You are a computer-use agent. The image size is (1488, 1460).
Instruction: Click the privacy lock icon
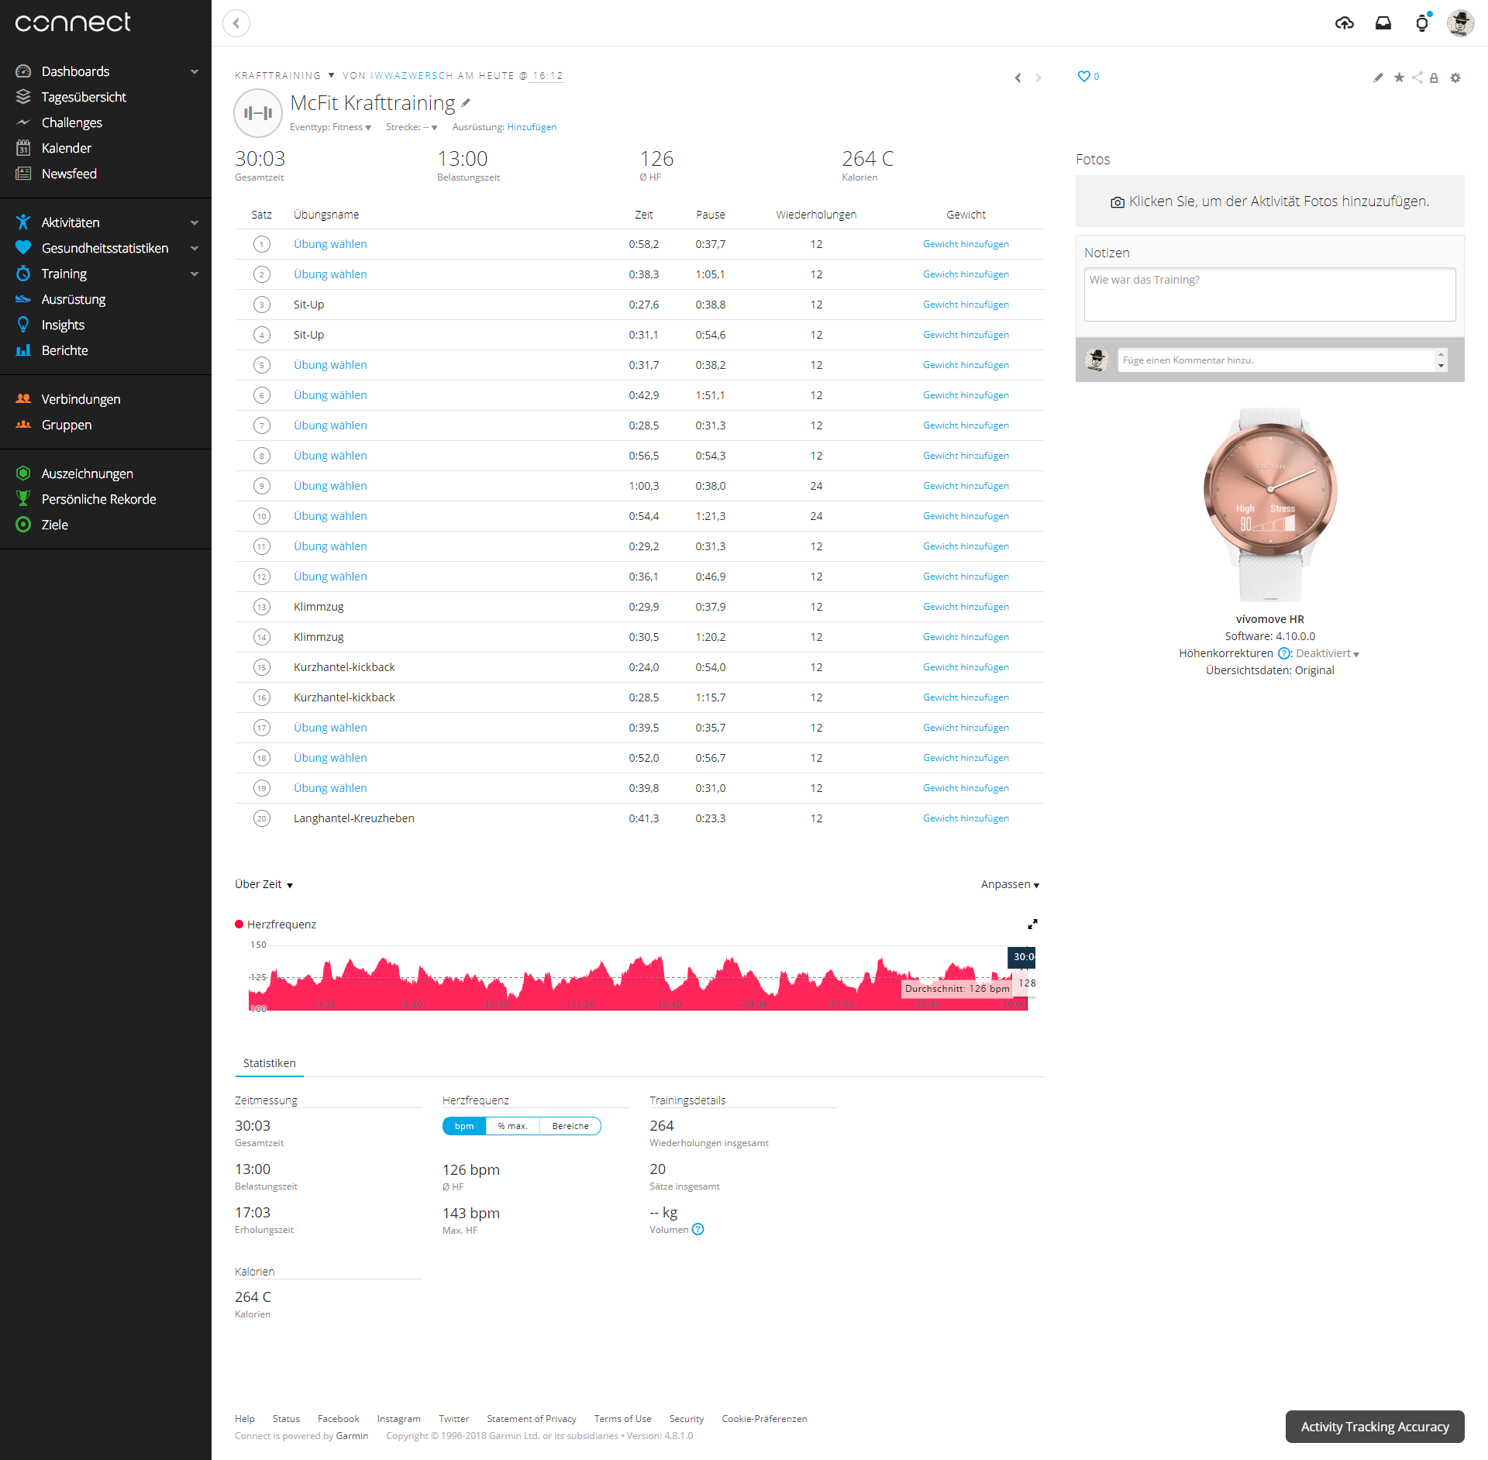pos(1434,77)
